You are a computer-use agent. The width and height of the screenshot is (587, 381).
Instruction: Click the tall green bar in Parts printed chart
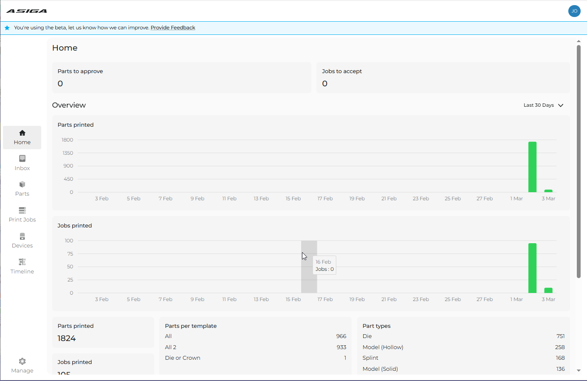pos(532,167)
